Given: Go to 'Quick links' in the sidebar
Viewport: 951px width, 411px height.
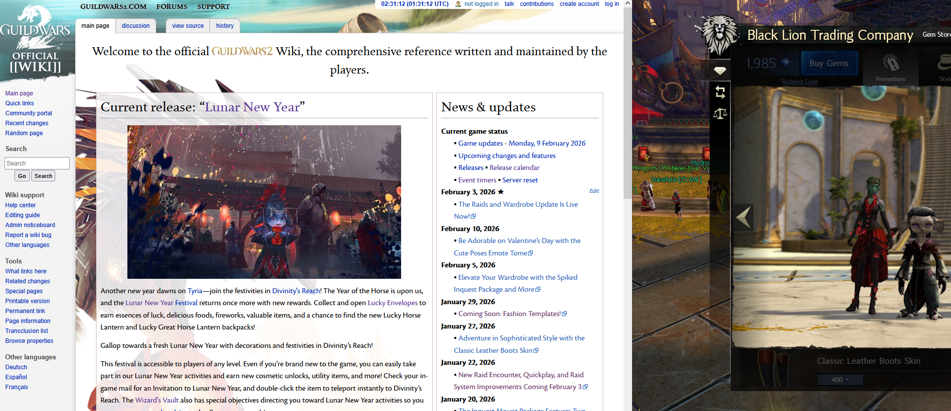Looking at the screenshot, I should coord(20,103).
